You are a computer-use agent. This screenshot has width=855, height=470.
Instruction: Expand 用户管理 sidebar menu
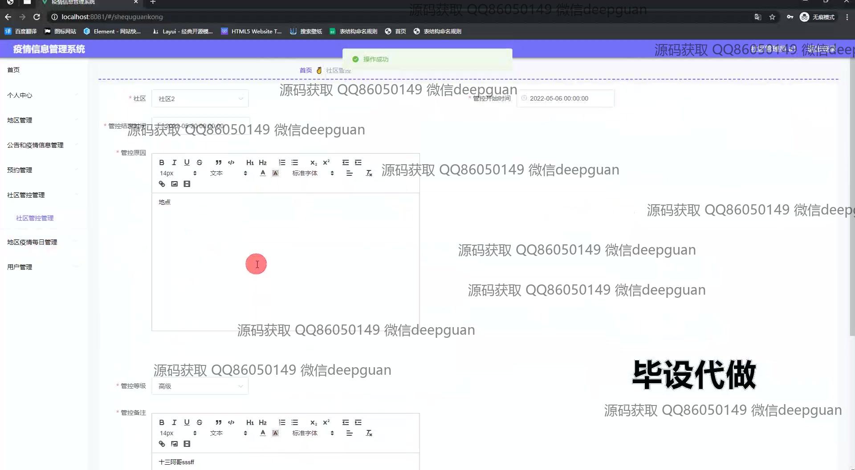[44, 267]
